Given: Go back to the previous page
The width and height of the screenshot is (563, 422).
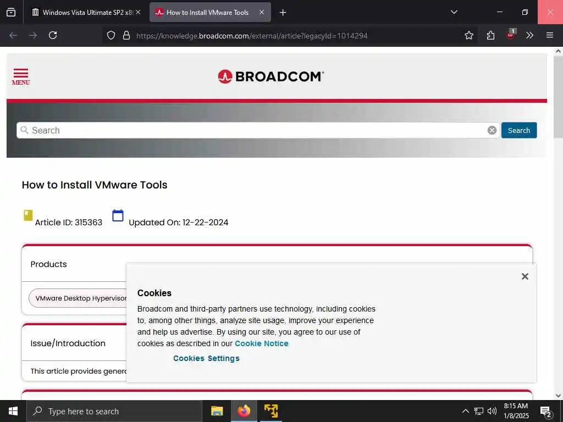Looking at the screenshot, I should [13, 35].
